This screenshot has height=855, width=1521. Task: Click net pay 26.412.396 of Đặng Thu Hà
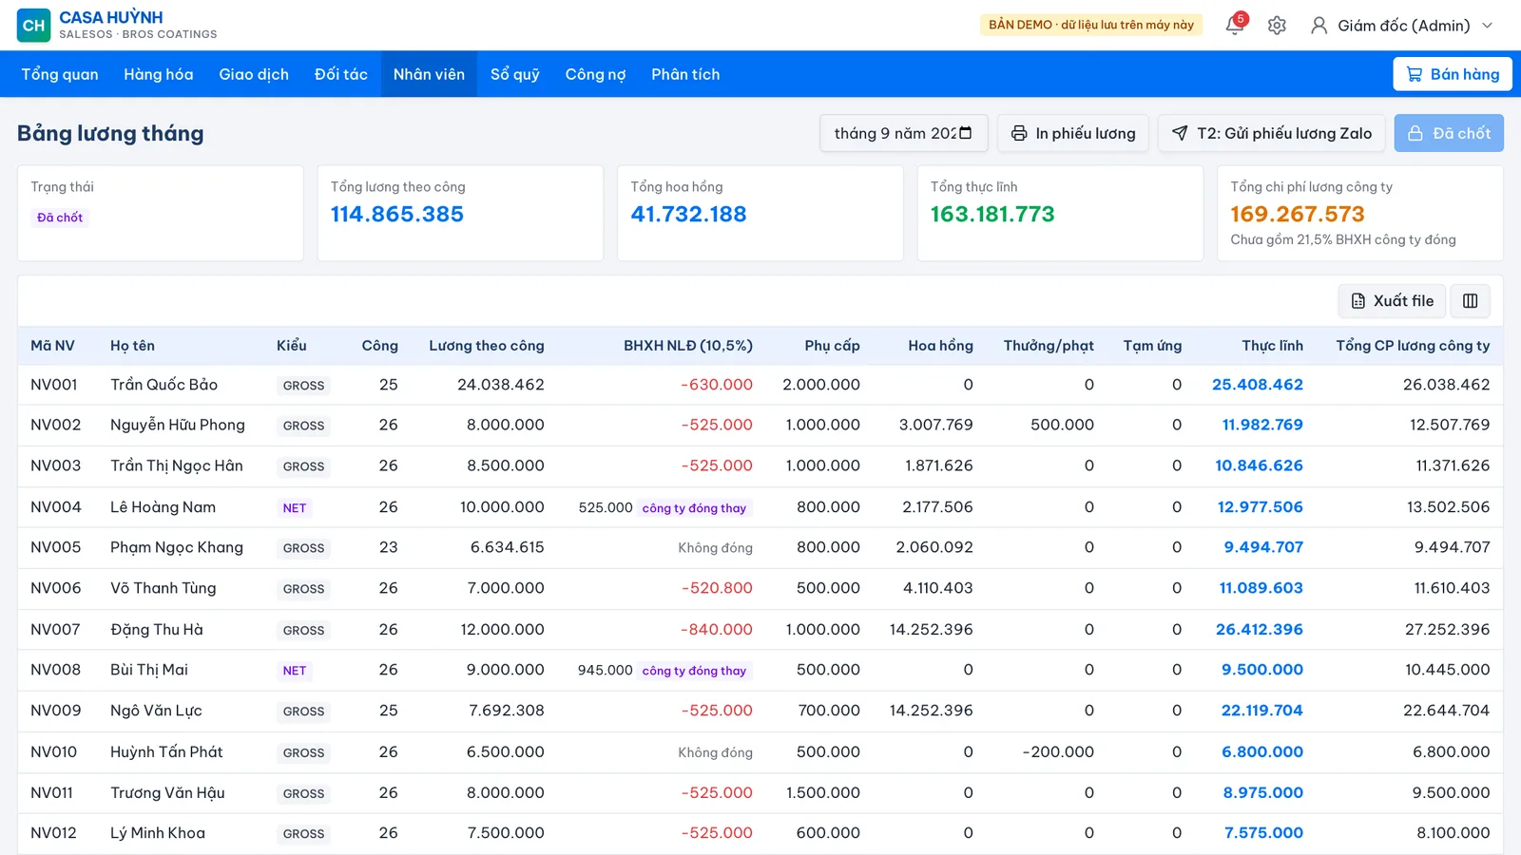click(1259, 630)
